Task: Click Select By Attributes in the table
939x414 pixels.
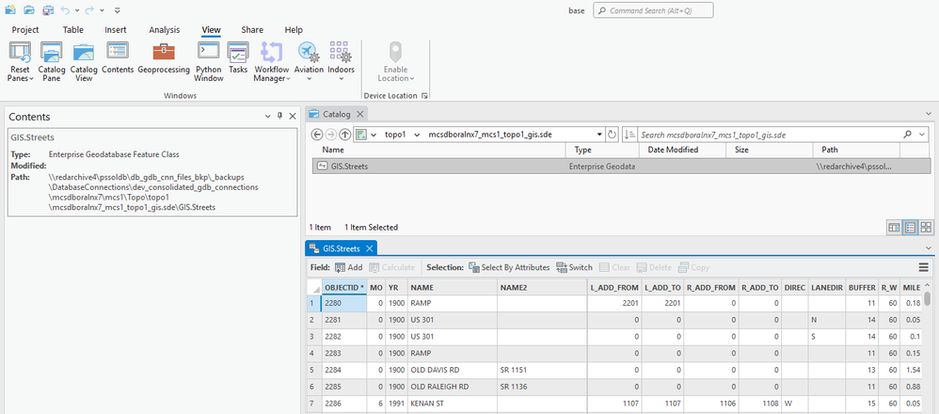Action: coord(509,267)
